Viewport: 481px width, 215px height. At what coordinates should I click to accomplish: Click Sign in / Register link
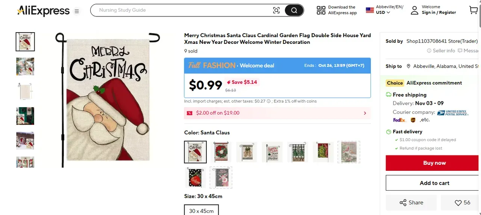click(x=439, y=13)
